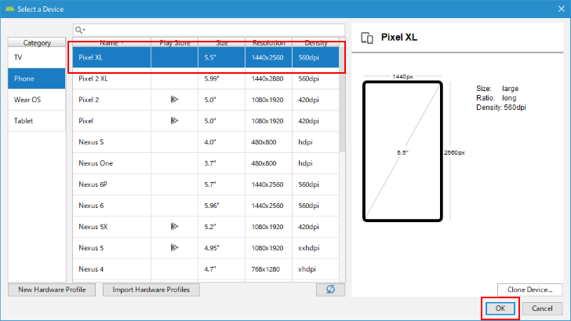The image size is (571, 321).
Task: Sort by the Density column header
Action: click(316, 42)
